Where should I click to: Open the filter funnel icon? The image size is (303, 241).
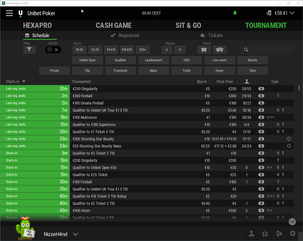click(x=29, y=50)
